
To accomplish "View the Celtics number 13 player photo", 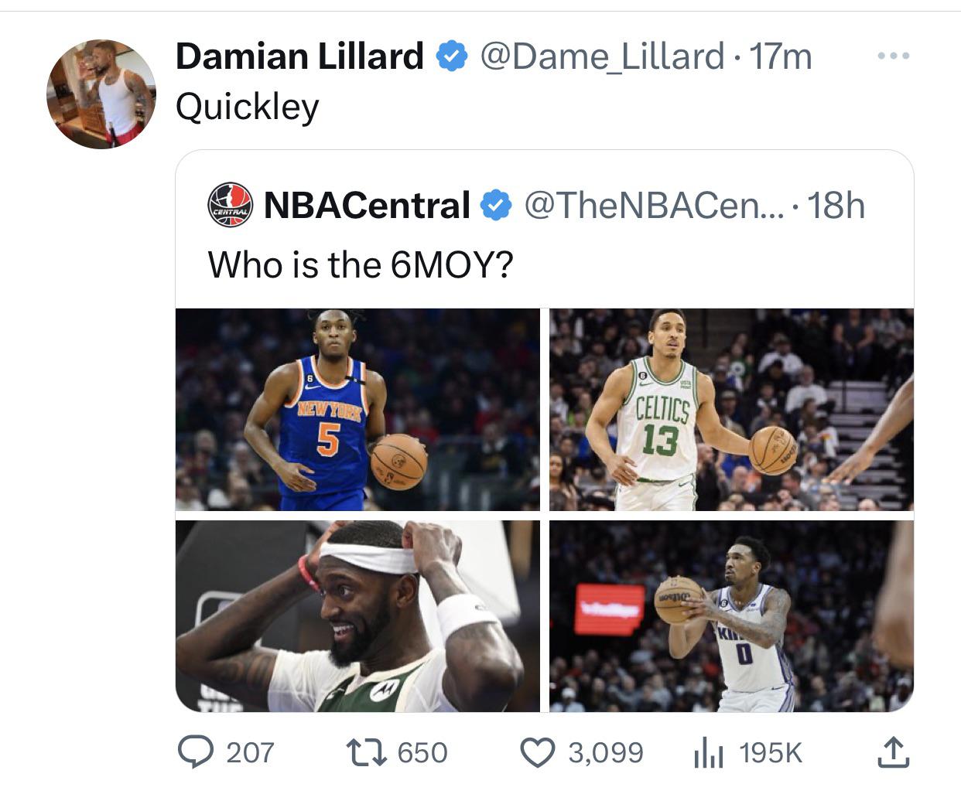I will click(731, 409).
